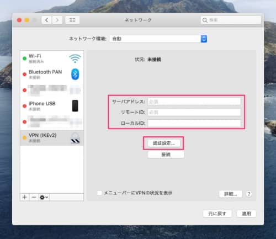Open the show-all preferences grid

pos(72,20)
